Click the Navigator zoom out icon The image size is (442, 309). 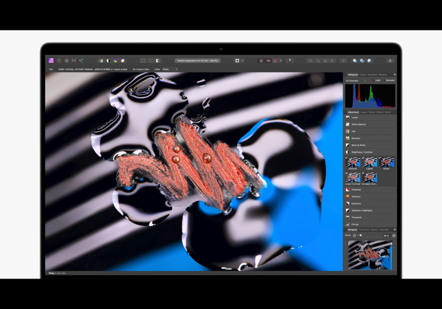pos(354,236)
